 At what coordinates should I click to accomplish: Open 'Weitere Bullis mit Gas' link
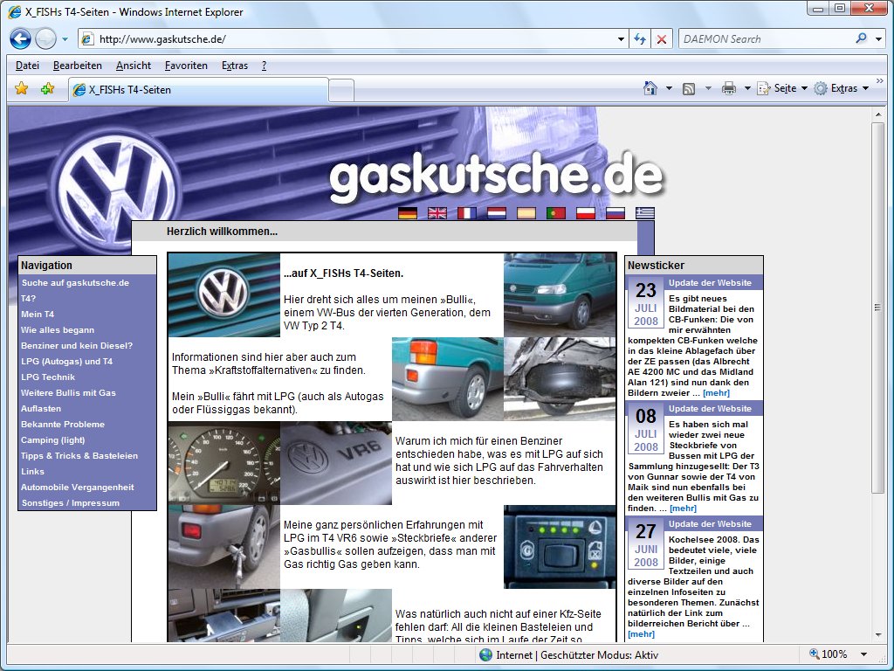click(68, 393)
